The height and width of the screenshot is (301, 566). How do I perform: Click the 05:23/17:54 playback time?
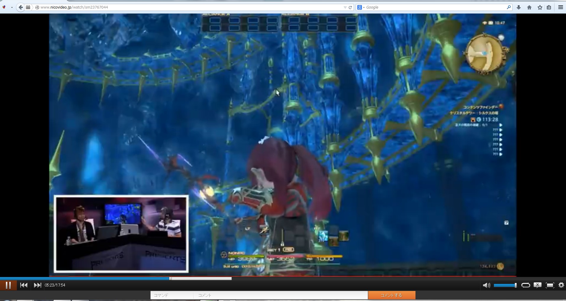[x=55, y=285]
